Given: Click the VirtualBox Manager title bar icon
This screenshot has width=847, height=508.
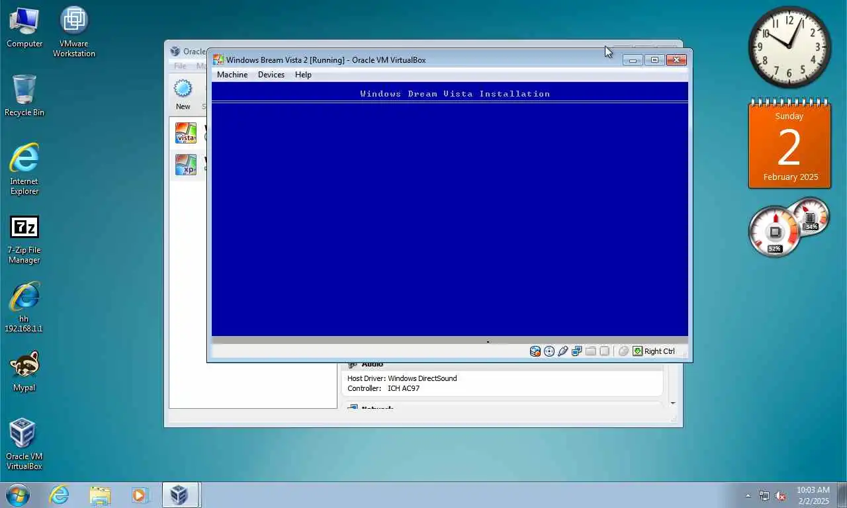Looking at the screenshot, I should [175, 51].
